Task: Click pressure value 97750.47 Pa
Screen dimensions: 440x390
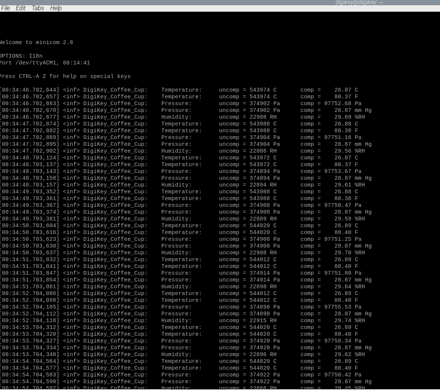Action: click(x=343, y=205)
